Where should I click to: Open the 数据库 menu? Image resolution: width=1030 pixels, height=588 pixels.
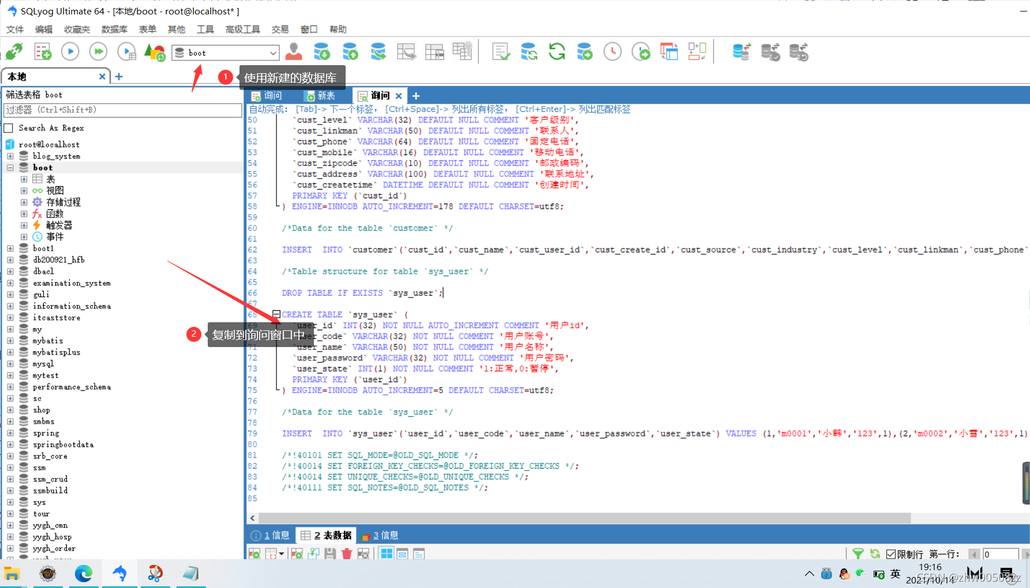point(114,29)
